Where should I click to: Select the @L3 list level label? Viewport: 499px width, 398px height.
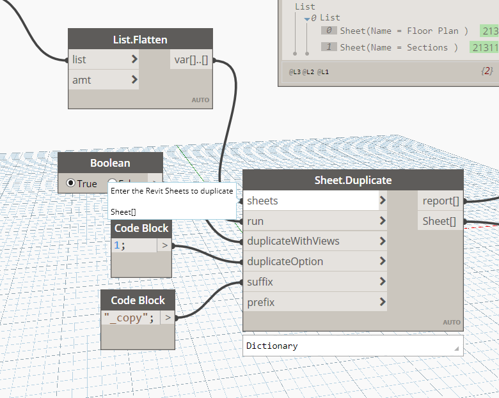(295, 72)
